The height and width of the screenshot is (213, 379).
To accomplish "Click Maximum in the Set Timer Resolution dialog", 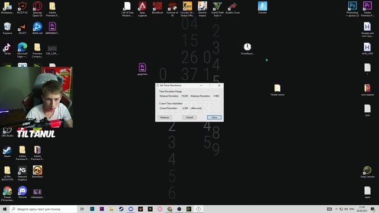I will pos(165,117).
